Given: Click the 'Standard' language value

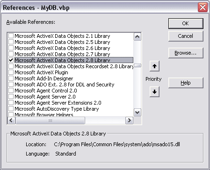Looking at the screenshot, I should (x=65, y=154).
